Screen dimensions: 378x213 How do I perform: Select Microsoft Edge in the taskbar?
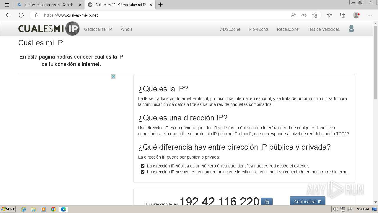(x=63, y=209)
